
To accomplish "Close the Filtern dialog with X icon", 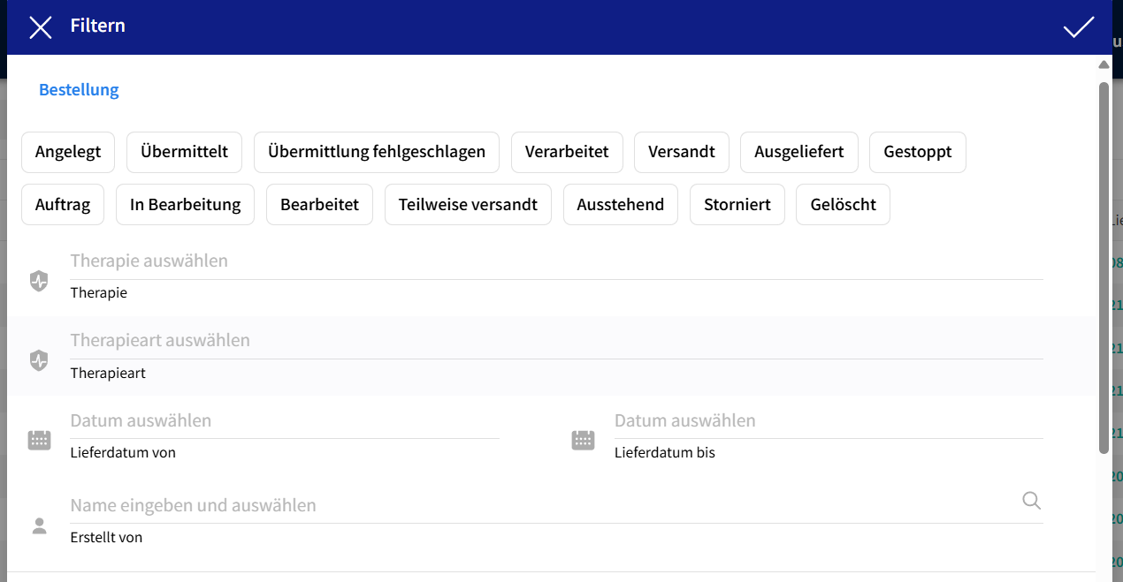I will click(41, 27).
